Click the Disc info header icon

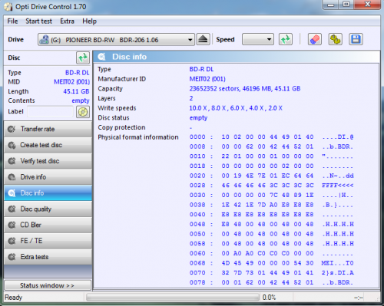[x=101, y=57]
